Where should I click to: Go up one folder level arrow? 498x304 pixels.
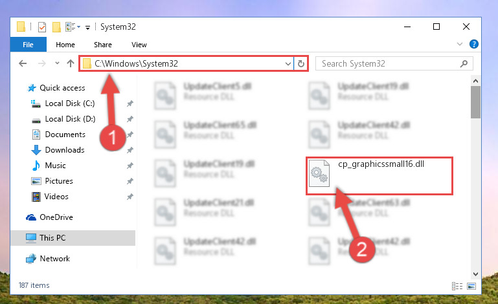[71, 63]
